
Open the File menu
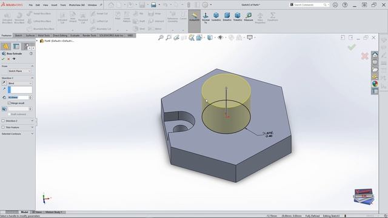coord(31,5)
